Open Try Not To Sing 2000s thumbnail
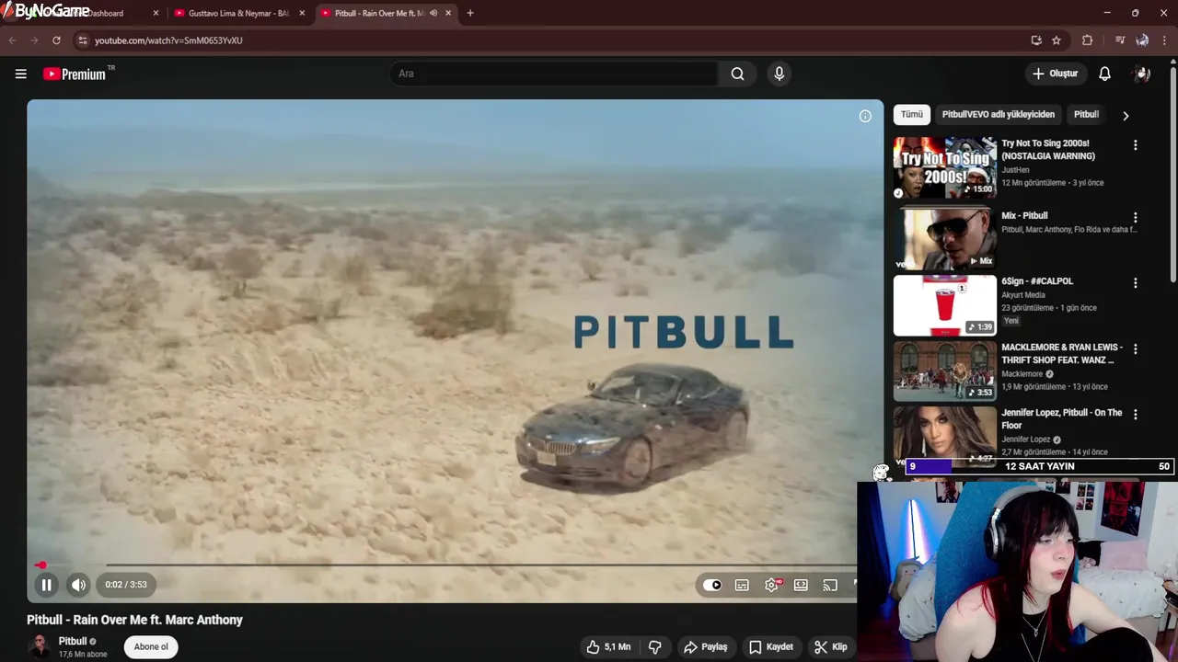The width and height of the screenshot is (1178, 662). tap(944, 167)
